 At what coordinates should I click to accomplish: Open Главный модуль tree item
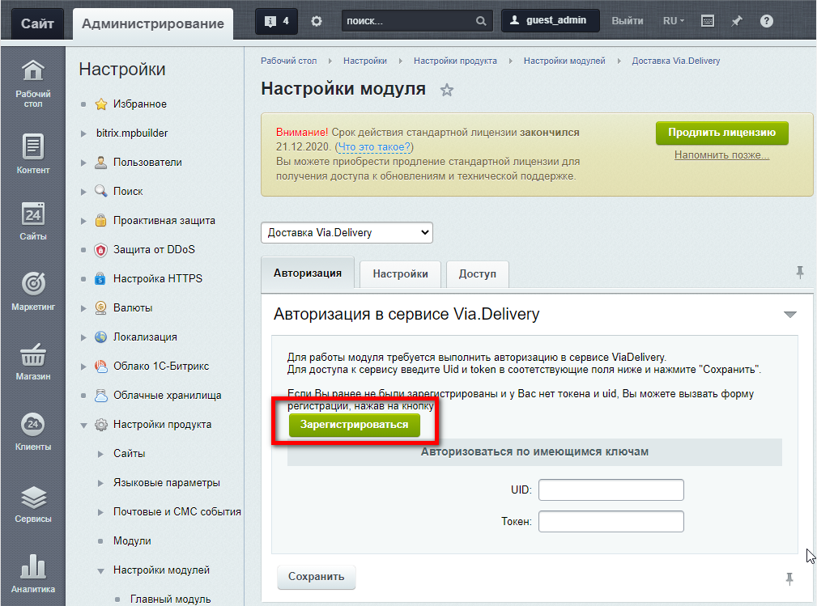(x=170, y=600)
